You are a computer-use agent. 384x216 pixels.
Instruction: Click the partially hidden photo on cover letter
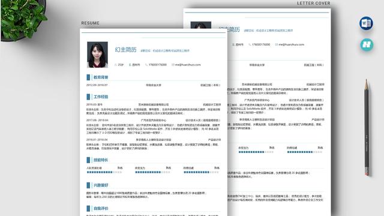[201, 25]
